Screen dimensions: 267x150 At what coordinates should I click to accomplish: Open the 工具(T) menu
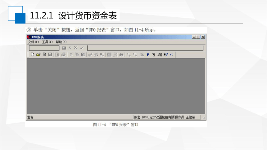pyautogui.click(x=47, y=42)
